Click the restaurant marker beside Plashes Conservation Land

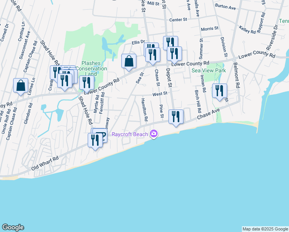click(87, 84)
